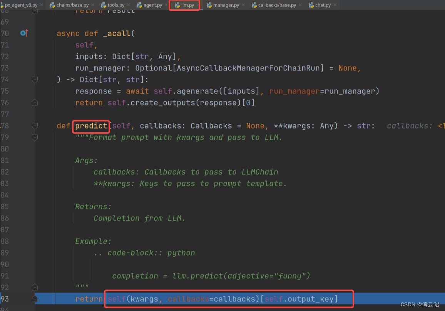Click the await keyword on line 75
Screen dimensions: 445x311
tap(137, 91)
